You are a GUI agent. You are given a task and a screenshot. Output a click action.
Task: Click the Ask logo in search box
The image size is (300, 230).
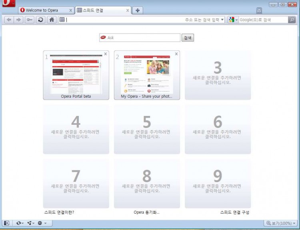pos(103,37)
